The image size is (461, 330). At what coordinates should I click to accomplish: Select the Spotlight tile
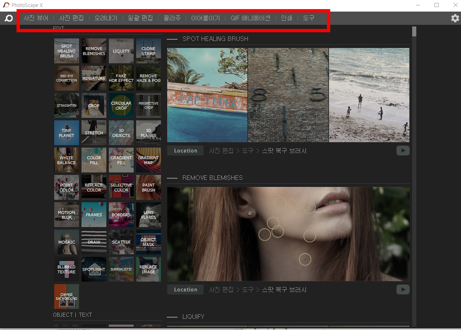[94, 270]
